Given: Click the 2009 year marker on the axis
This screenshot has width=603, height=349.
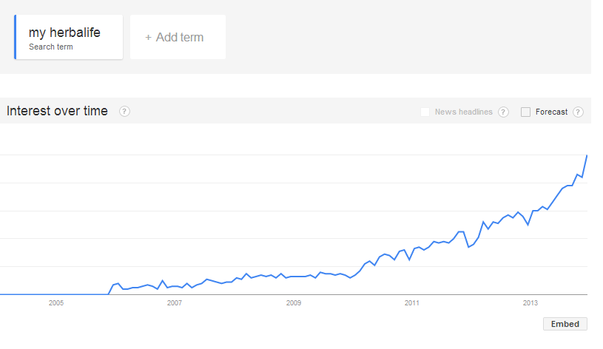Looking at the screenshot, I should [294, 303].
